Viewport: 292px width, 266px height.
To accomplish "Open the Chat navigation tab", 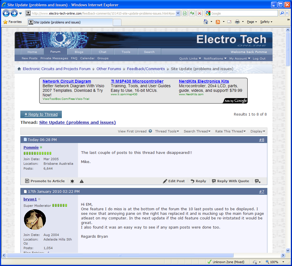I will (102, 52).
